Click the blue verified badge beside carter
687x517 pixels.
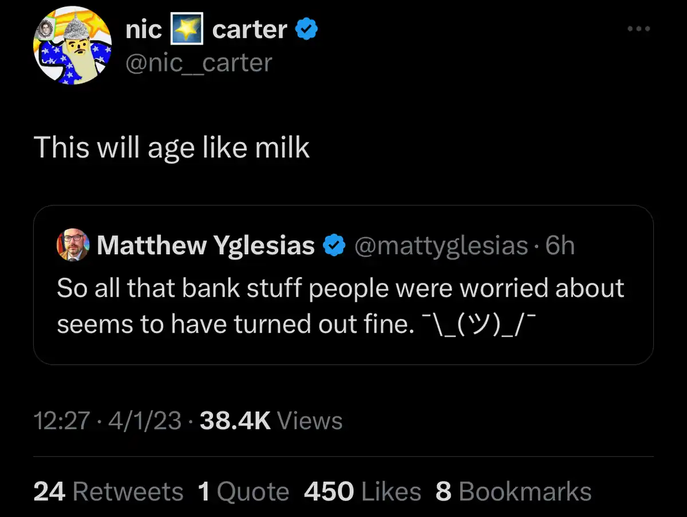pyautogui.click(x=307, y=29)
